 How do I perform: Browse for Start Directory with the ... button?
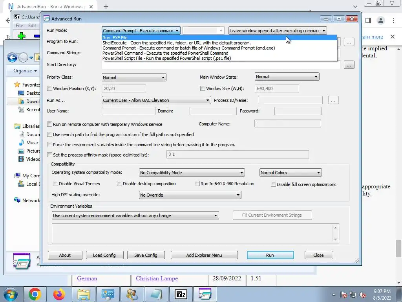tap(349, 65)
